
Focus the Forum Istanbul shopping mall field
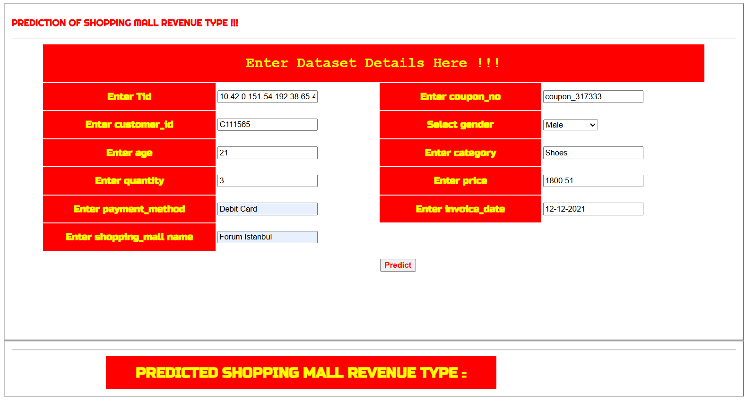click(267, 237)
